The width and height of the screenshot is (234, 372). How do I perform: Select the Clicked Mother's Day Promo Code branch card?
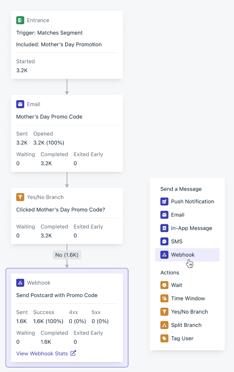(x=67, y=216)
